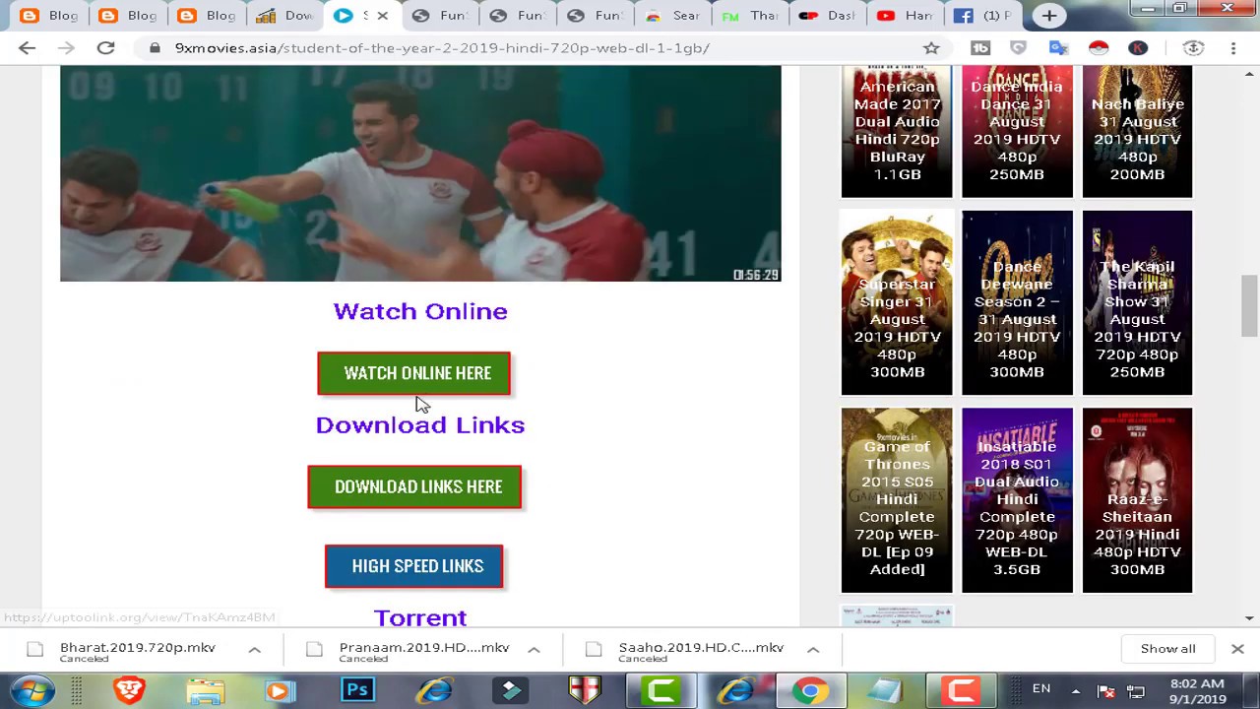Open options for Saaho.2019.HD.C mkv download
1260x709 pixels.
(x=813, y=649)
